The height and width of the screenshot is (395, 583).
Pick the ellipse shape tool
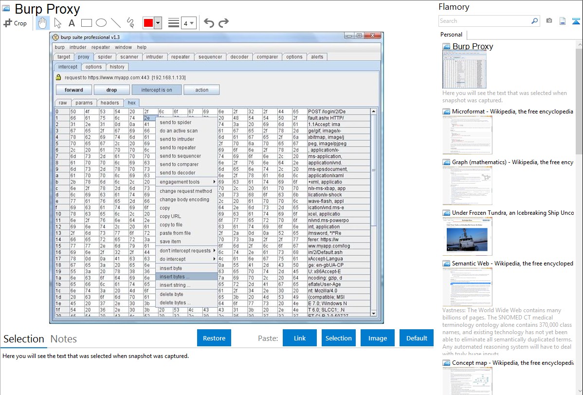coord(101,23)
